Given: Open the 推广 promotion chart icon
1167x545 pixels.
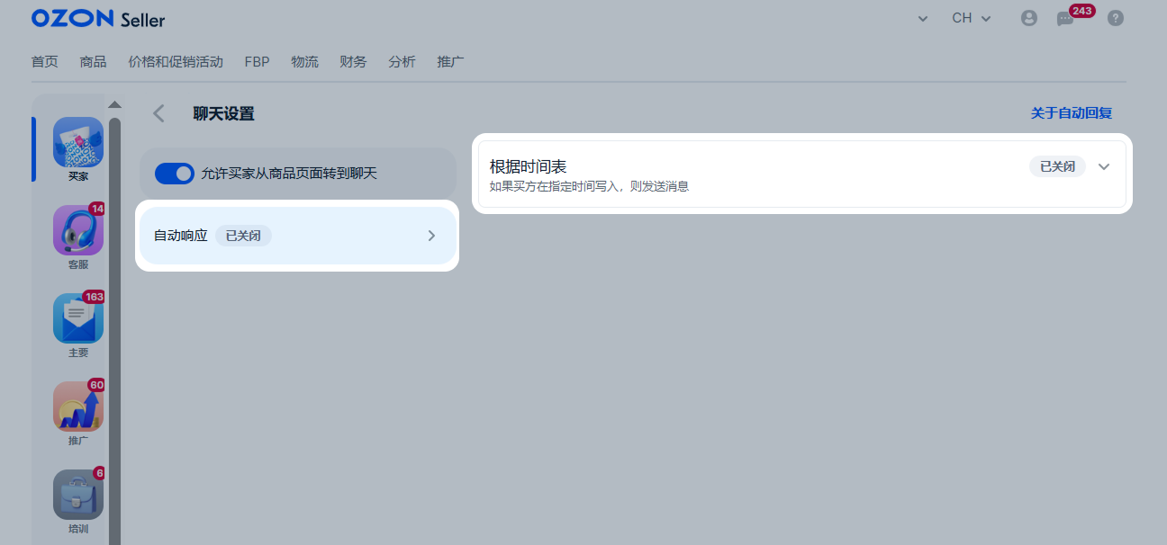Looking at the screenshot, I should coord(78,407).
